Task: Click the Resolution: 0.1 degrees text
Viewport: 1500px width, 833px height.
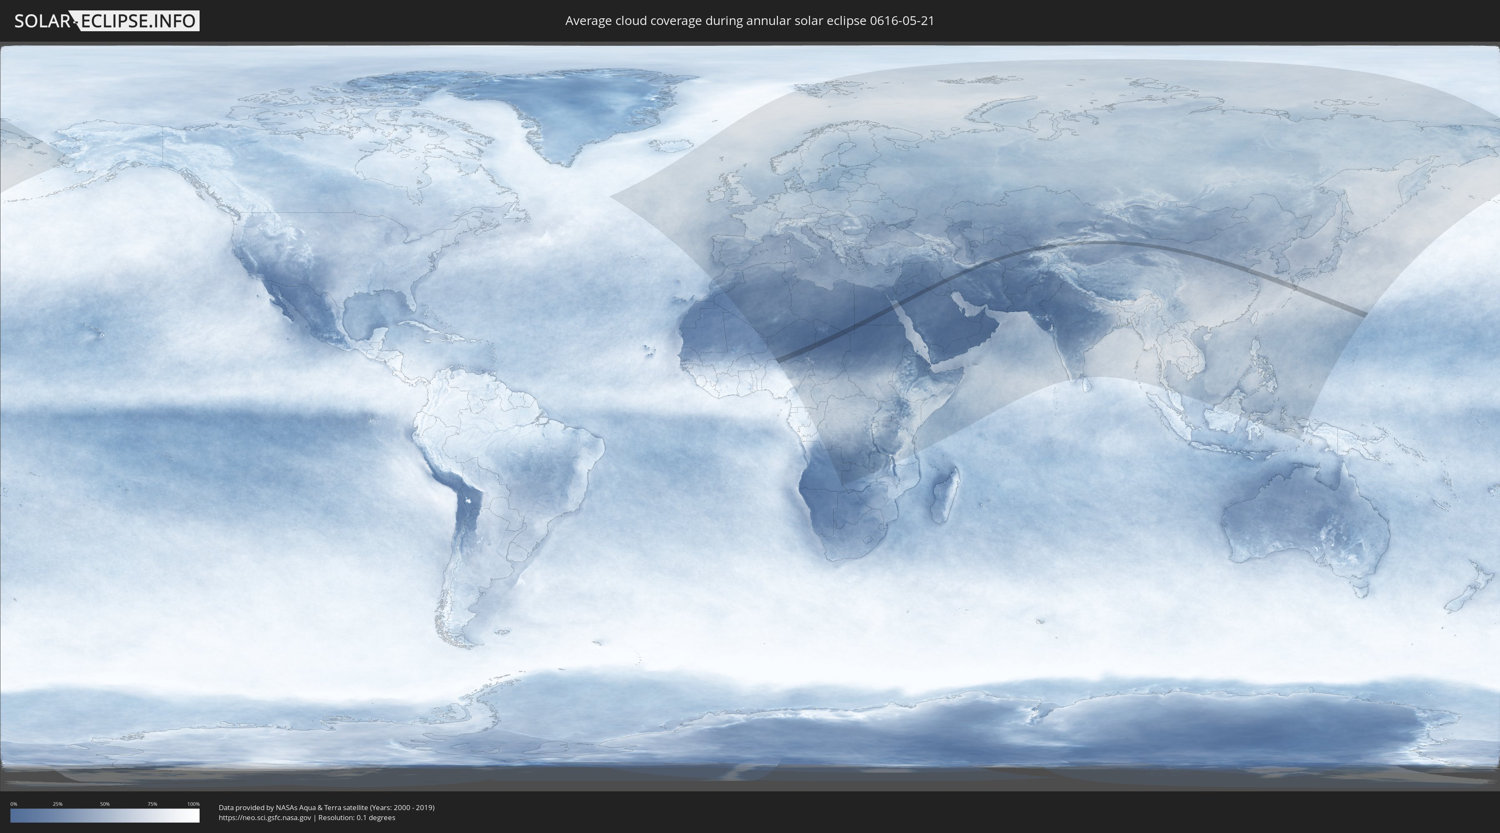Action: 356,818
